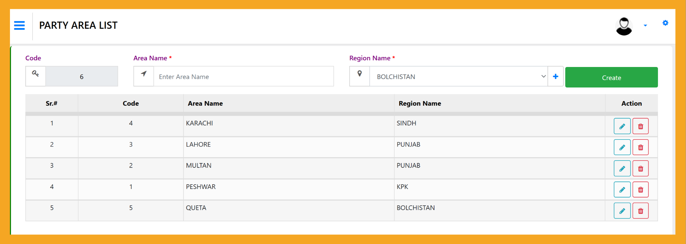Open the Region Name dropdown
Viewport: 686px width, 244px height.
tap(458, 77)
